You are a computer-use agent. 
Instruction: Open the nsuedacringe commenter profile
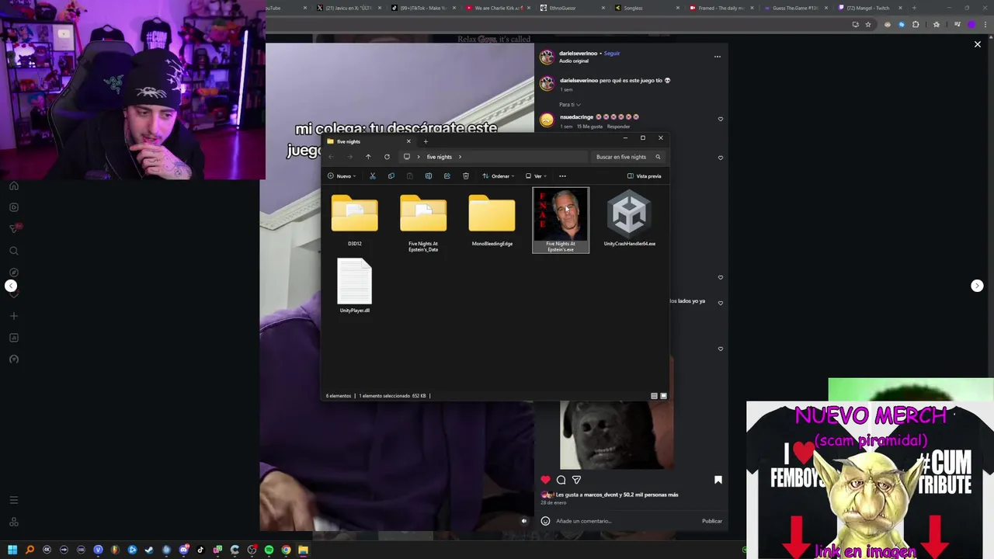coord(578,117)
